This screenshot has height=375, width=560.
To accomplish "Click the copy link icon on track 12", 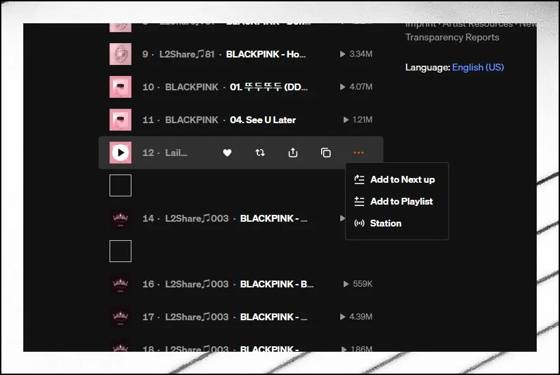I will 326,153.
